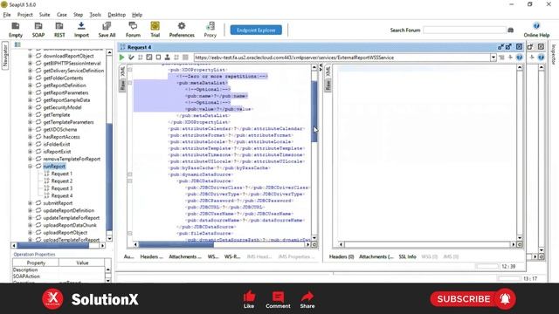
Task: Expand the getTemplate operation
Action: pyautogui.click(x=31, y=114)
